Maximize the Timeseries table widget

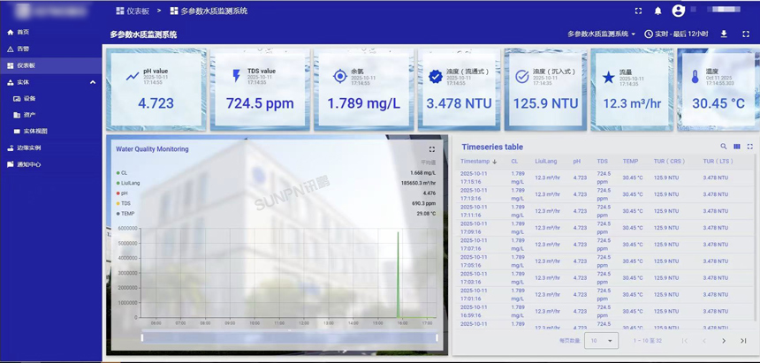coord(749,147)
